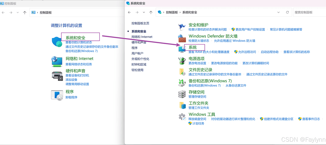Open recent locations dropdown in 系统和安全 window
Screen dimensions: 326x145
(x=144, y=13)
